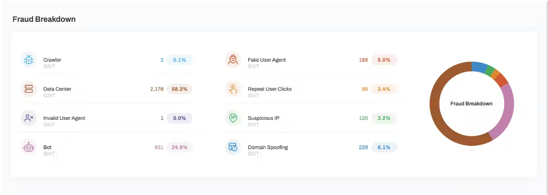This screenshot has height=195, width=548.
Task: Select the Domain Spoofing label
Action: pos(268,147)
